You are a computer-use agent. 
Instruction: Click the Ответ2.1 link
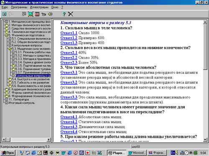click(69, 53)
